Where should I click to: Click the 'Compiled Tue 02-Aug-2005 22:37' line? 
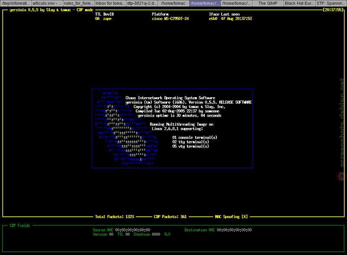tap(177, 111)
